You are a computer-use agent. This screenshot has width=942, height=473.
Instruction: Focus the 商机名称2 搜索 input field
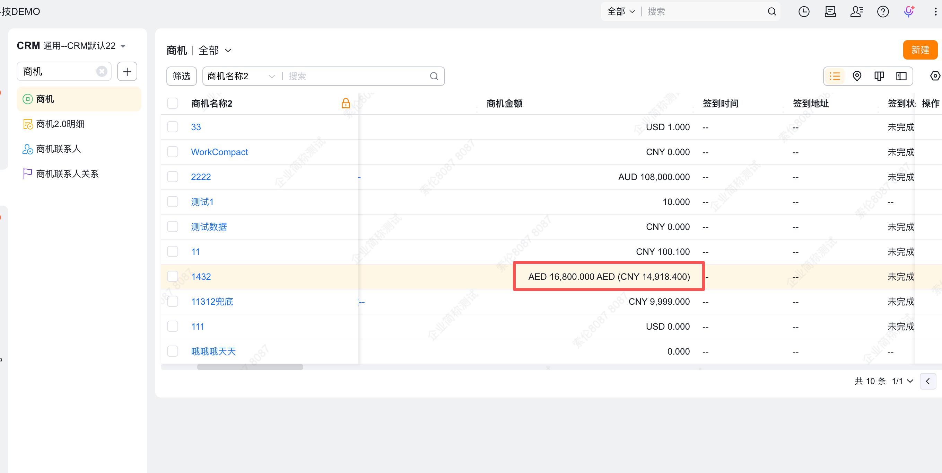click(x=357, y=76)
